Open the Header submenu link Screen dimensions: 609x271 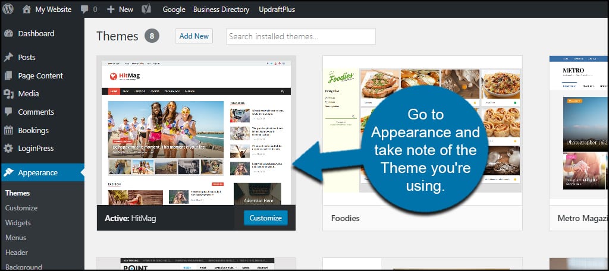[17, 253]
